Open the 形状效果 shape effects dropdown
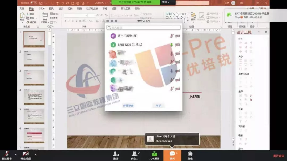 (x=213, y=21)
